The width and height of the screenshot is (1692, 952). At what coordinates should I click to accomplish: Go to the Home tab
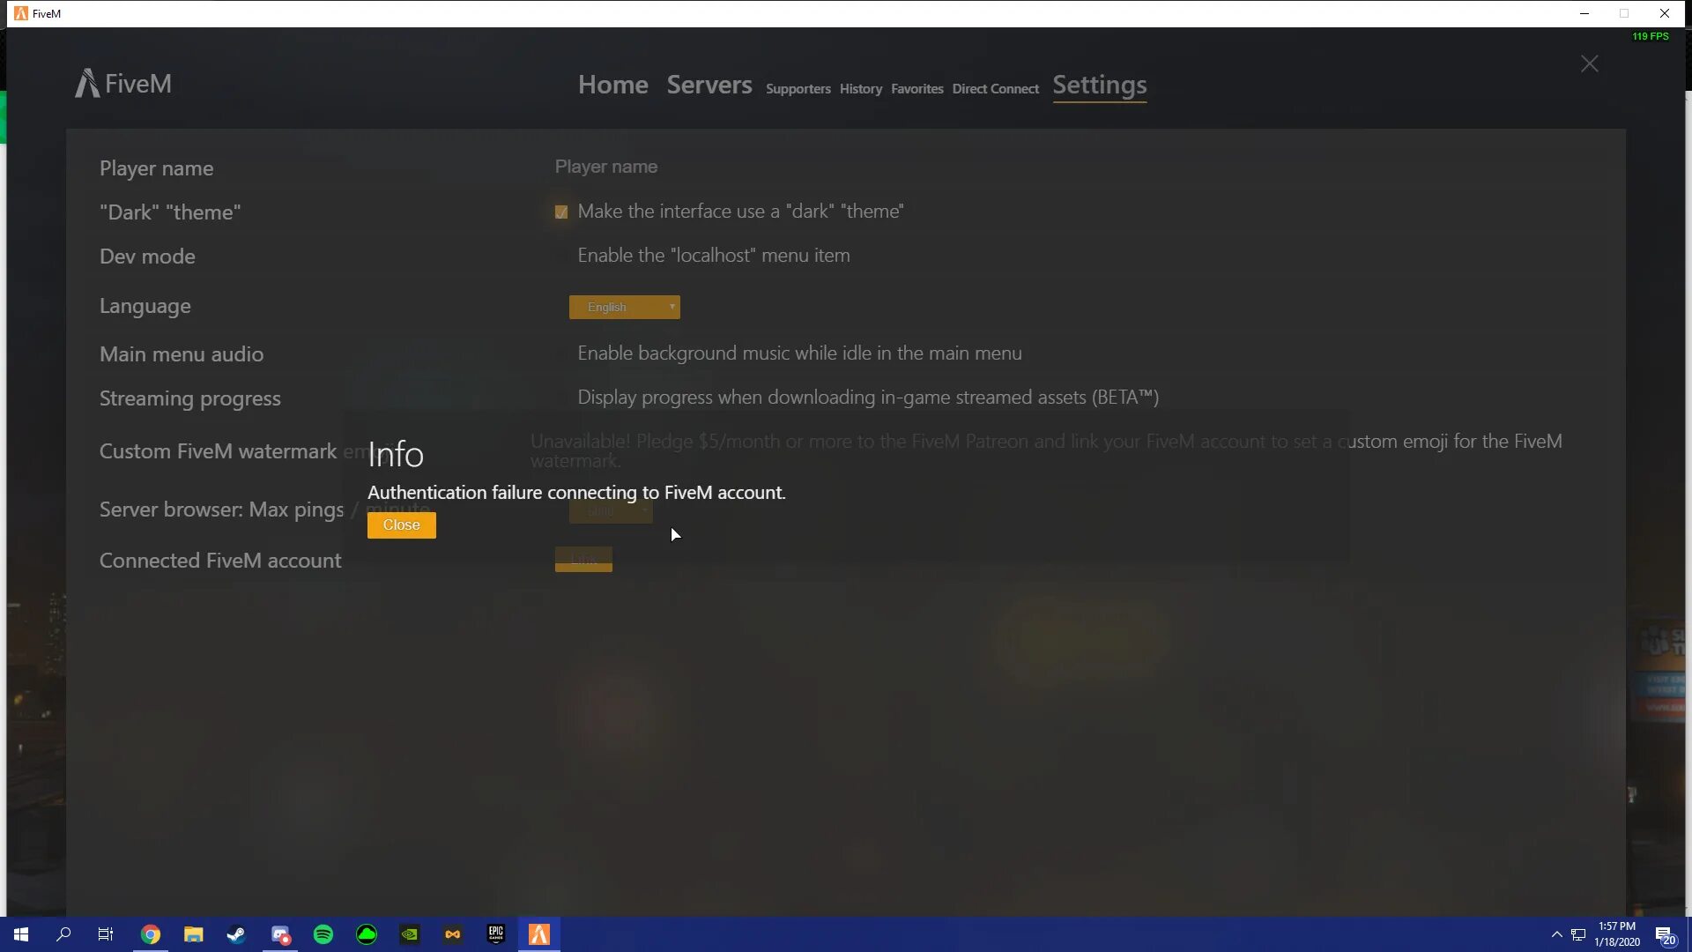[x=612, y=85]
